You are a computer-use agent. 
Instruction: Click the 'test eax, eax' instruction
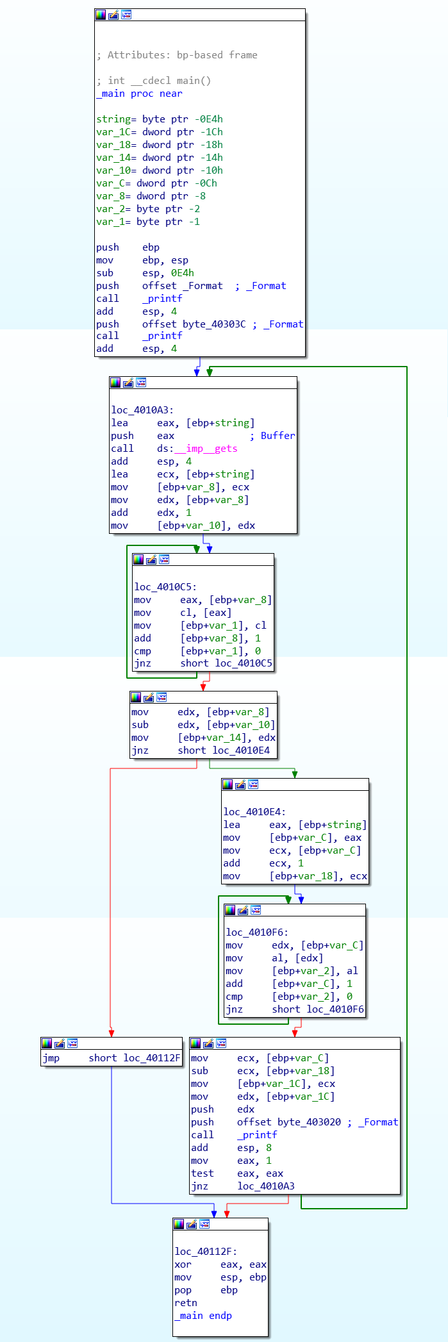point(237,1173)
